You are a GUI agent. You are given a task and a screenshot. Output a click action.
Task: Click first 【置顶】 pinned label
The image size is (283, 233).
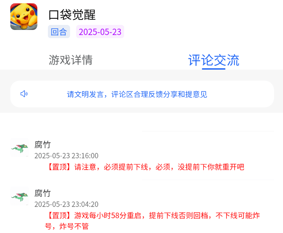[x=60, y=167]
